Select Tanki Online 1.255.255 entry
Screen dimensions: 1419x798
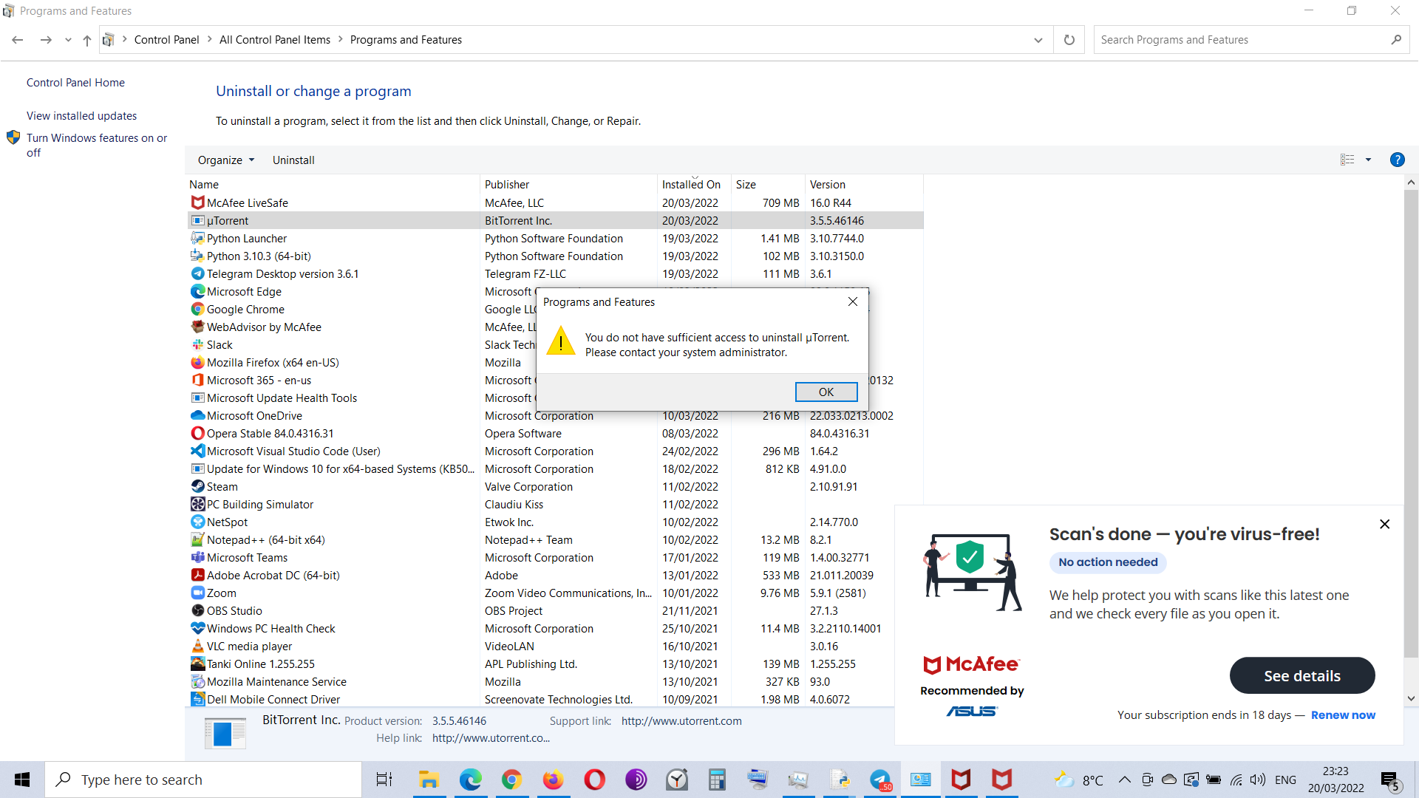(556, 664)
